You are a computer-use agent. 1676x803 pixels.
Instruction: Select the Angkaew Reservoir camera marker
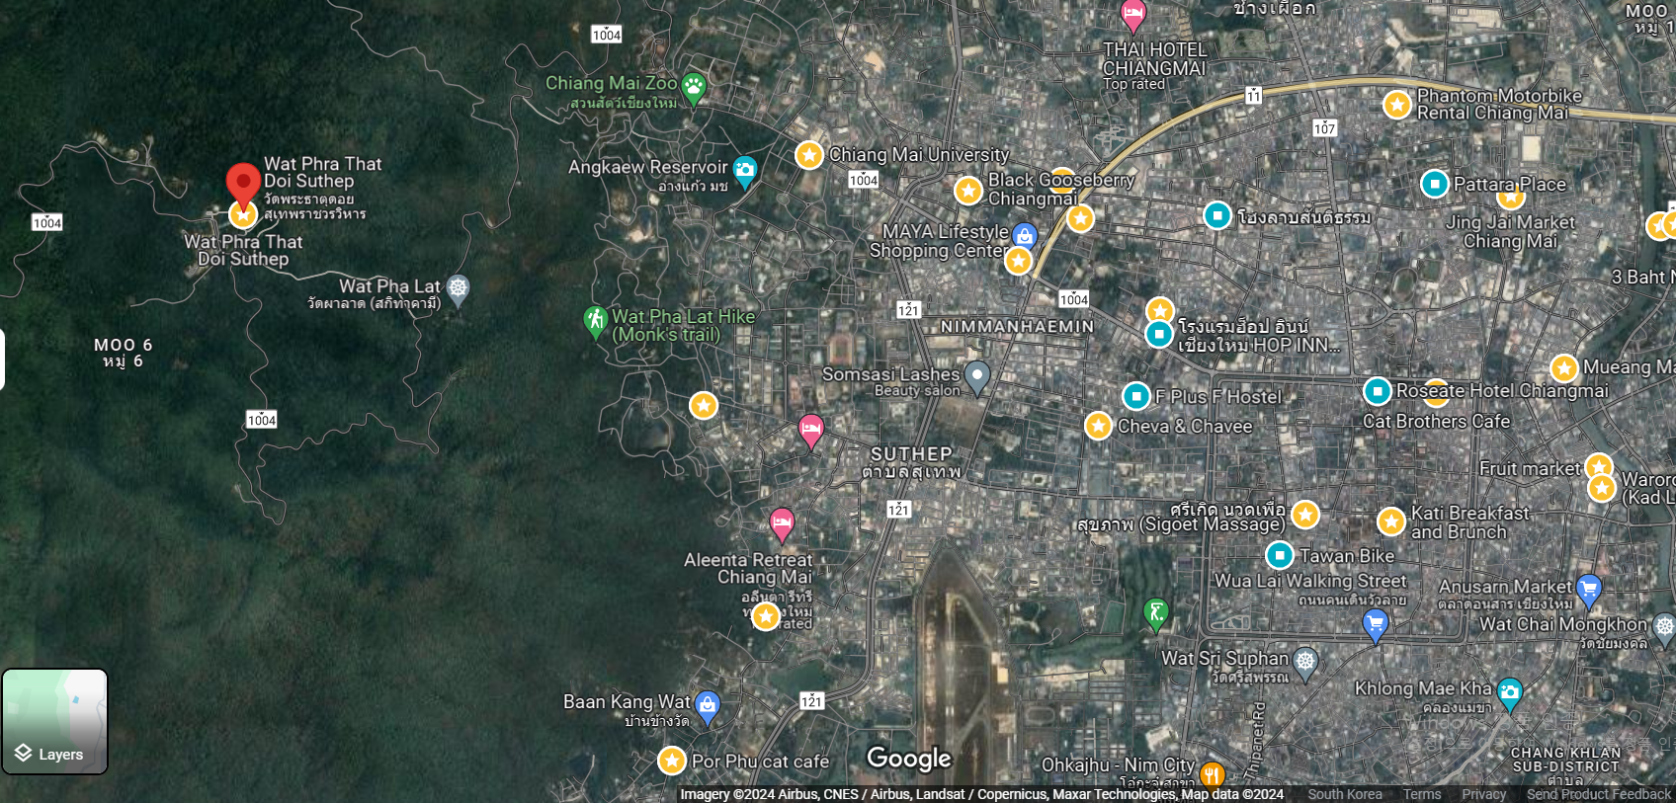[745, 171]
